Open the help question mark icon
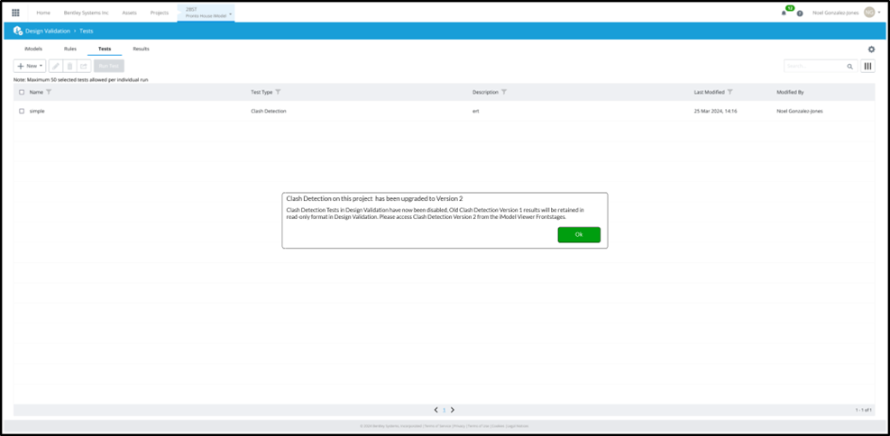 click(x=800, y=13)
